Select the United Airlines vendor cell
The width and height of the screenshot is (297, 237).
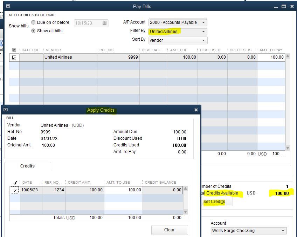(x=70, y=57)
